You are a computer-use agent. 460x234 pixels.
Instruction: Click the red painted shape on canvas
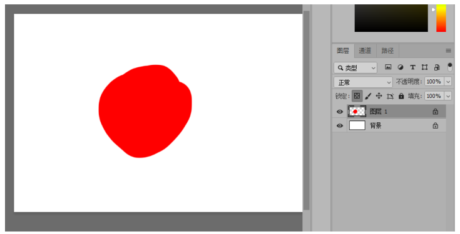145,111
